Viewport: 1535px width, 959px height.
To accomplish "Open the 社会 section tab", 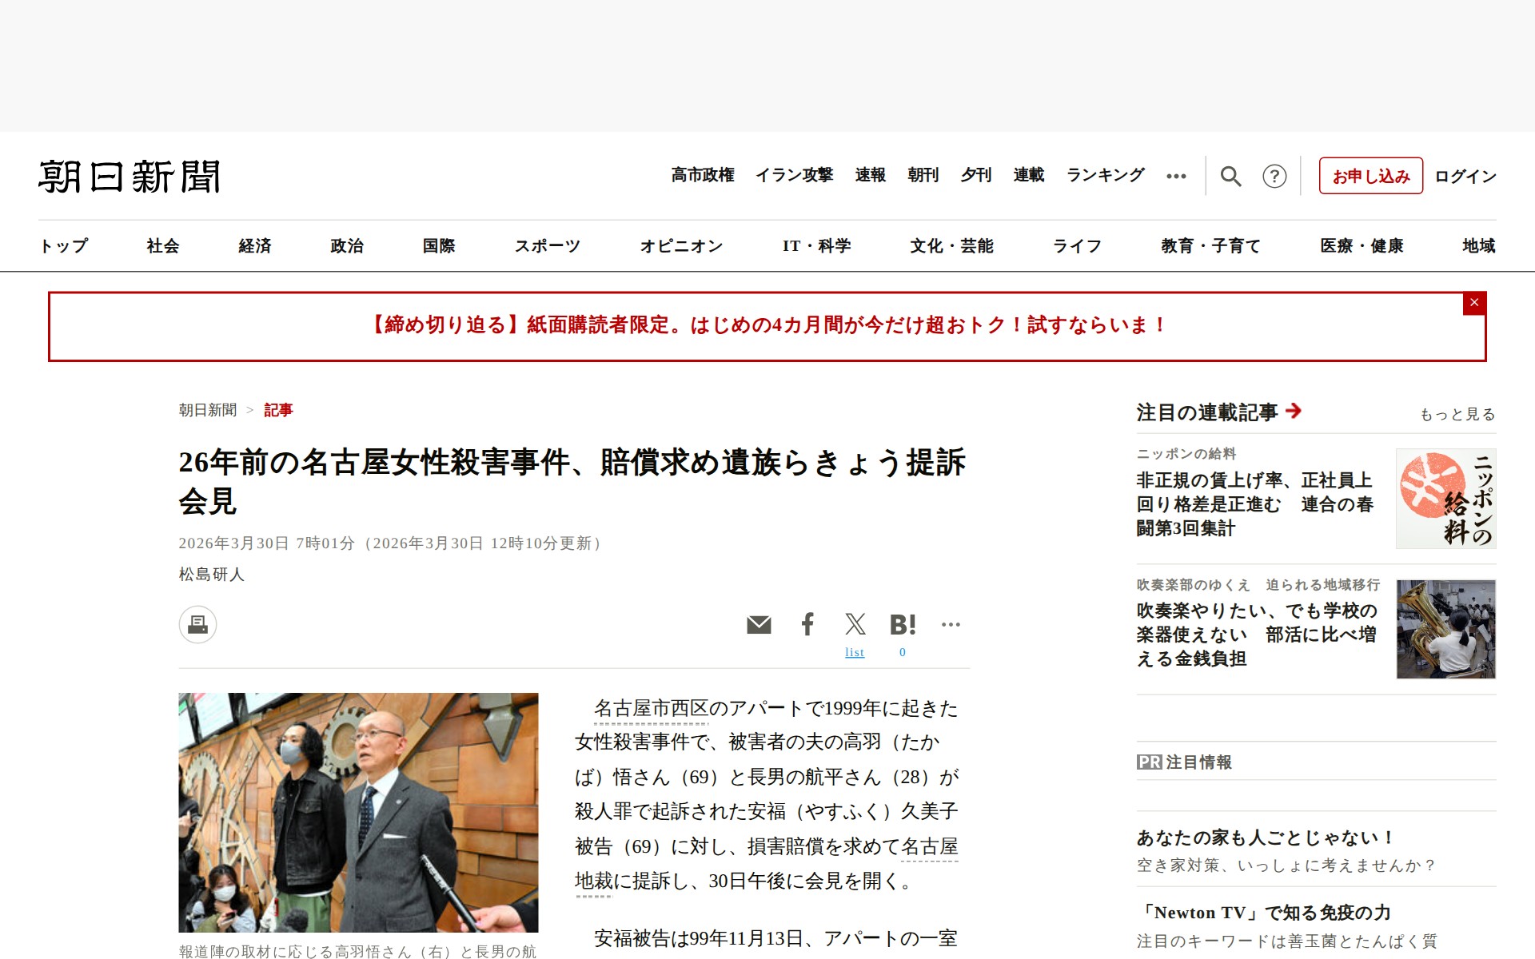I will tap(163, 246).
